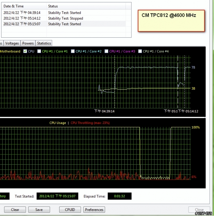
Task: Click the 100% usage scale label
Action: [x=196, y=127]
